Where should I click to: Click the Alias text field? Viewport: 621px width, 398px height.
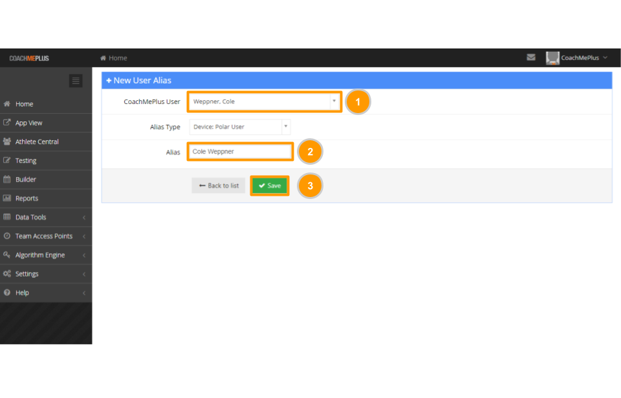(x=240, y=152)
